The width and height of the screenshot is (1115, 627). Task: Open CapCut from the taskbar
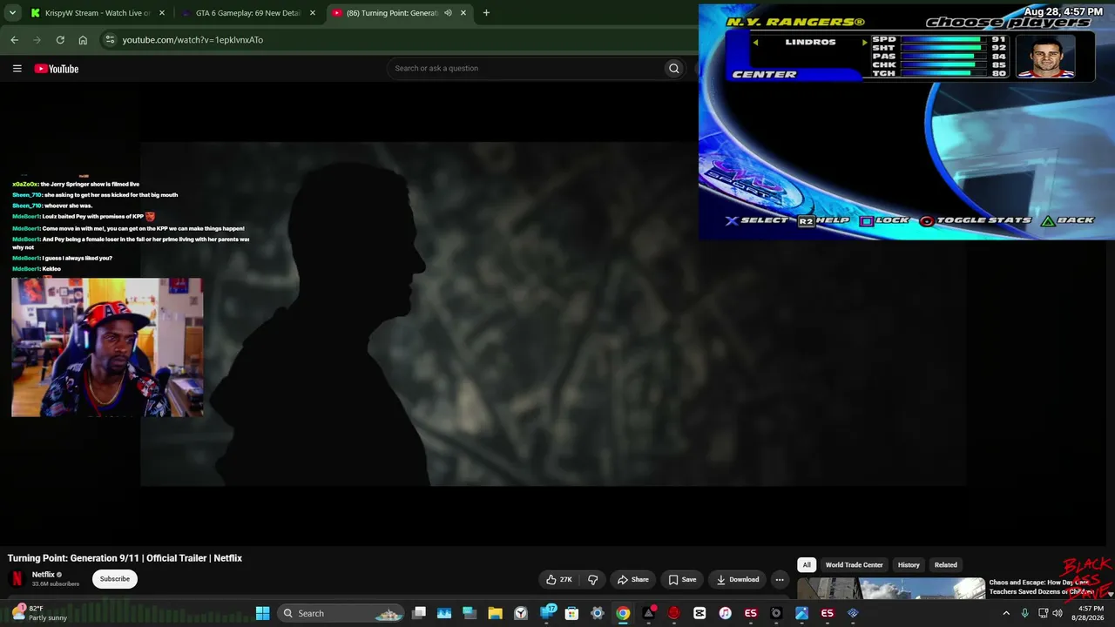(x=699, y=613)
